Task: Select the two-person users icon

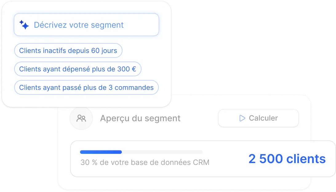Action: [81, 118]
